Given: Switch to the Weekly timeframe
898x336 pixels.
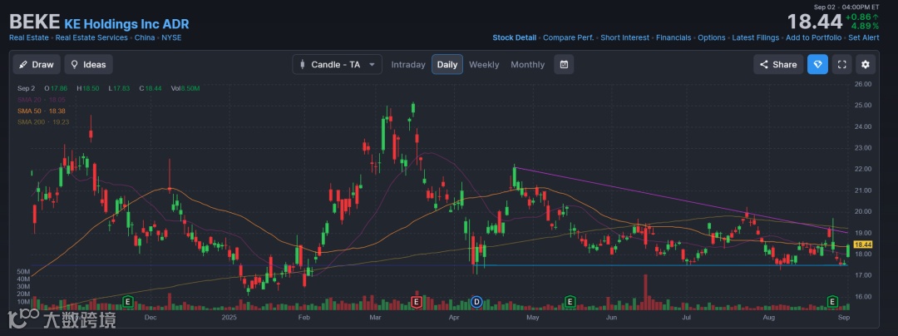Looking at the screenshot, I should coord(484,65).
